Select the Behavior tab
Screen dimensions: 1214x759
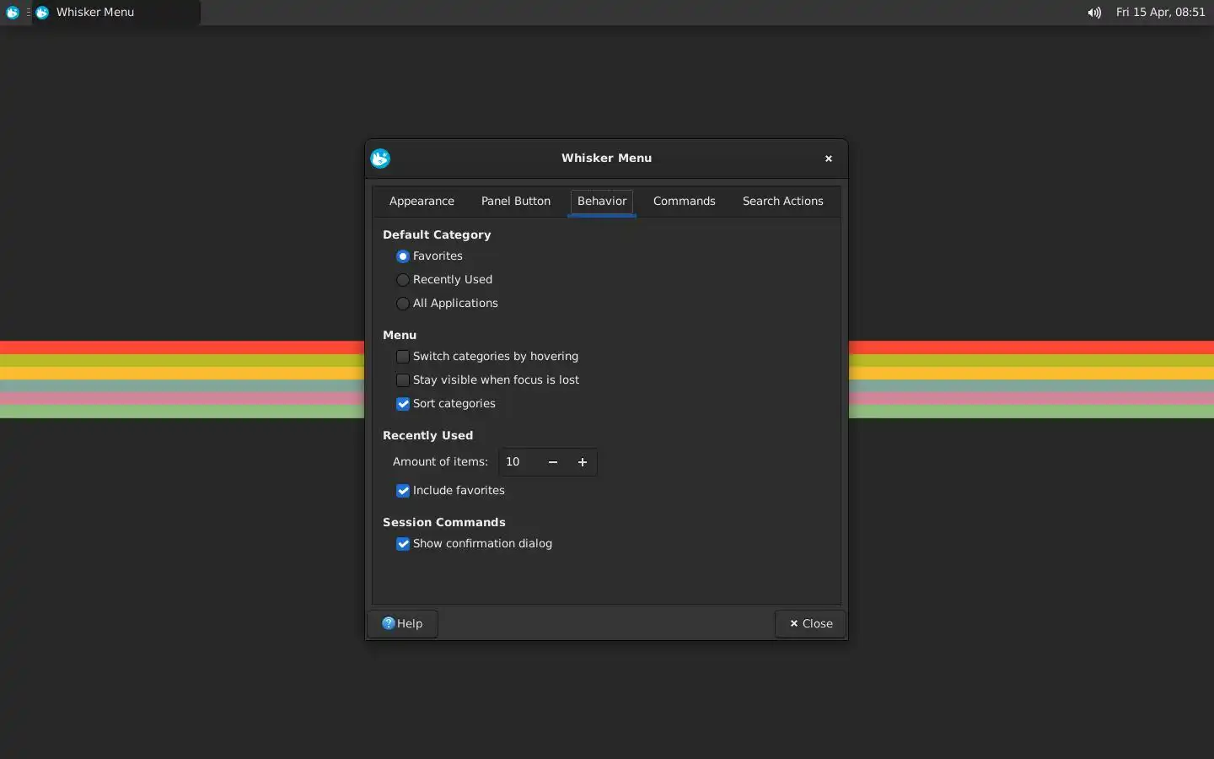pyautogui.click(x=602, y=202)
